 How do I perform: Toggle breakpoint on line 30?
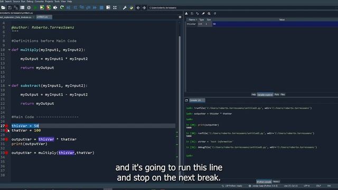tap(7, 139)
